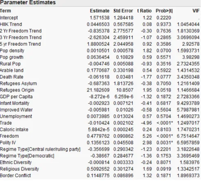Click Polity IV VIF 6.5957859
201x181 pixels.
(x=188, y=143)
